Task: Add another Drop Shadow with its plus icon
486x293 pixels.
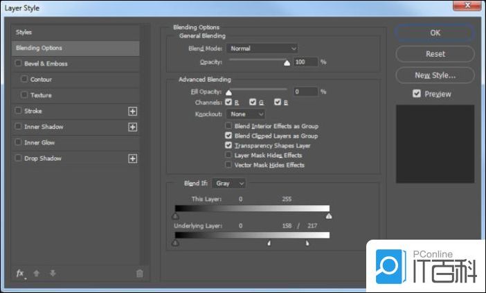Action: (133, 159)
